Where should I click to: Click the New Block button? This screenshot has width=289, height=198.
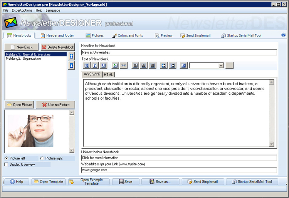point(21,47)
